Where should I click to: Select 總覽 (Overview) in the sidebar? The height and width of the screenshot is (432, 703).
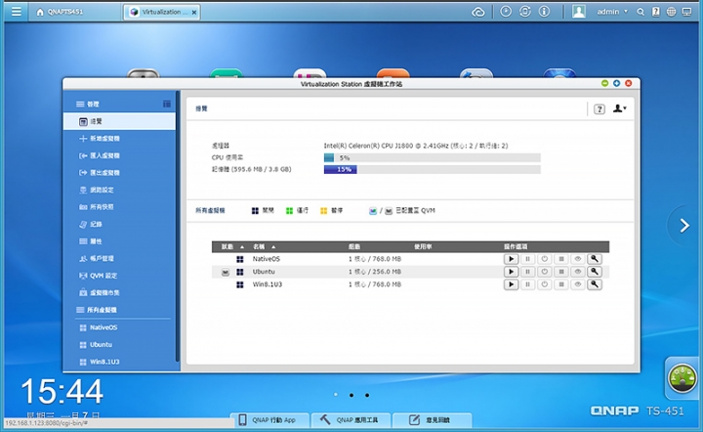(119, 121)
